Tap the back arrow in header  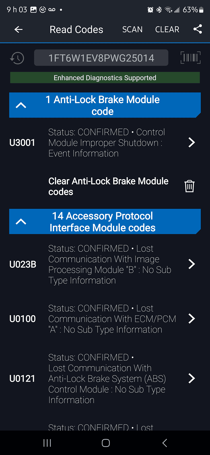18,29
